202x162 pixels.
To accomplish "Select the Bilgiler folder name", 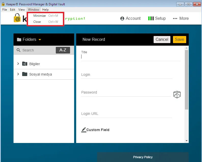I will pos(35,64).
